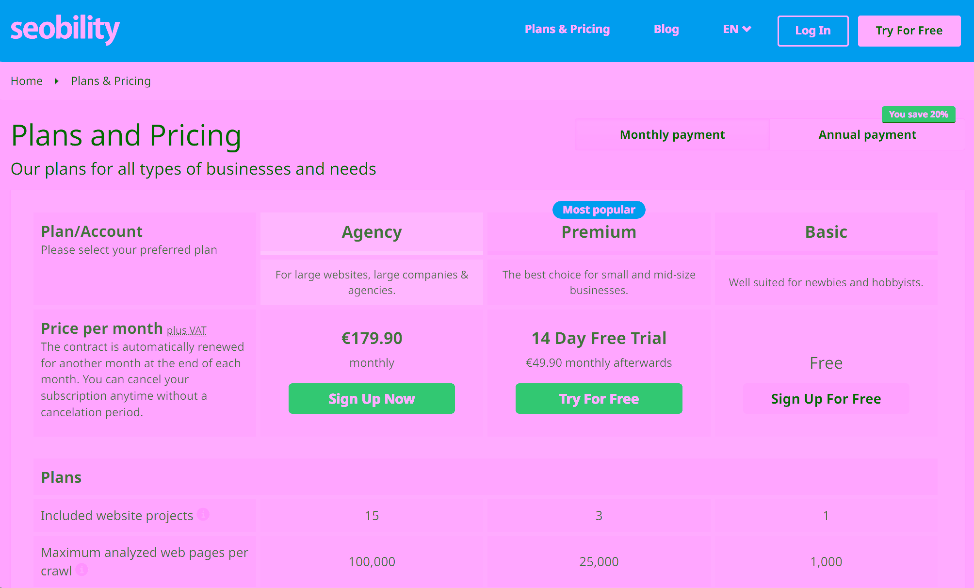Click Try For Free in the header

[909, 30]
